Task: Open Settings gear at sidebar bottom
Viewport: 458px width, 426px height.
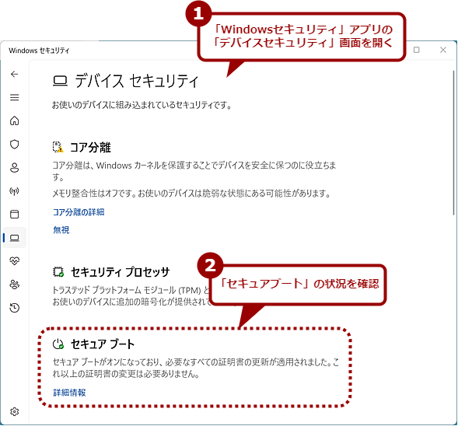Action: pos(14,411)
